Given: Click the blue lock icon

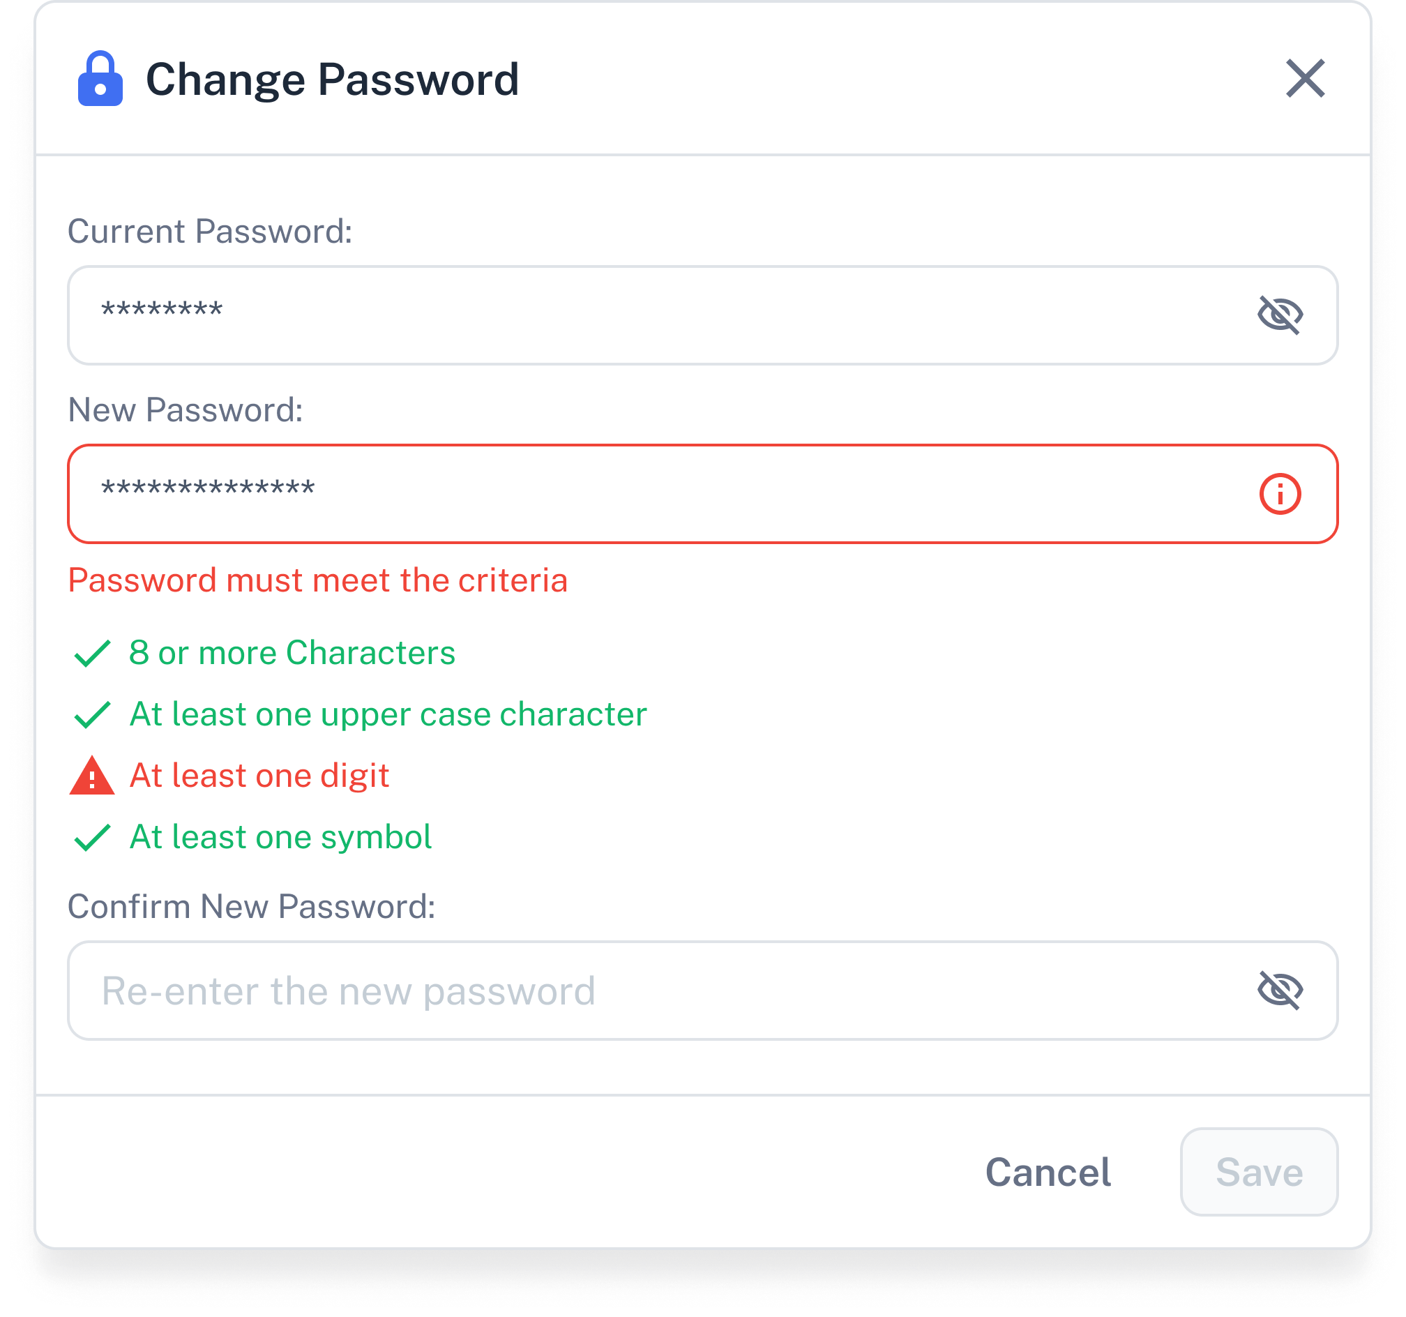Looking at the screenshot, I should (x=100, y=79).
